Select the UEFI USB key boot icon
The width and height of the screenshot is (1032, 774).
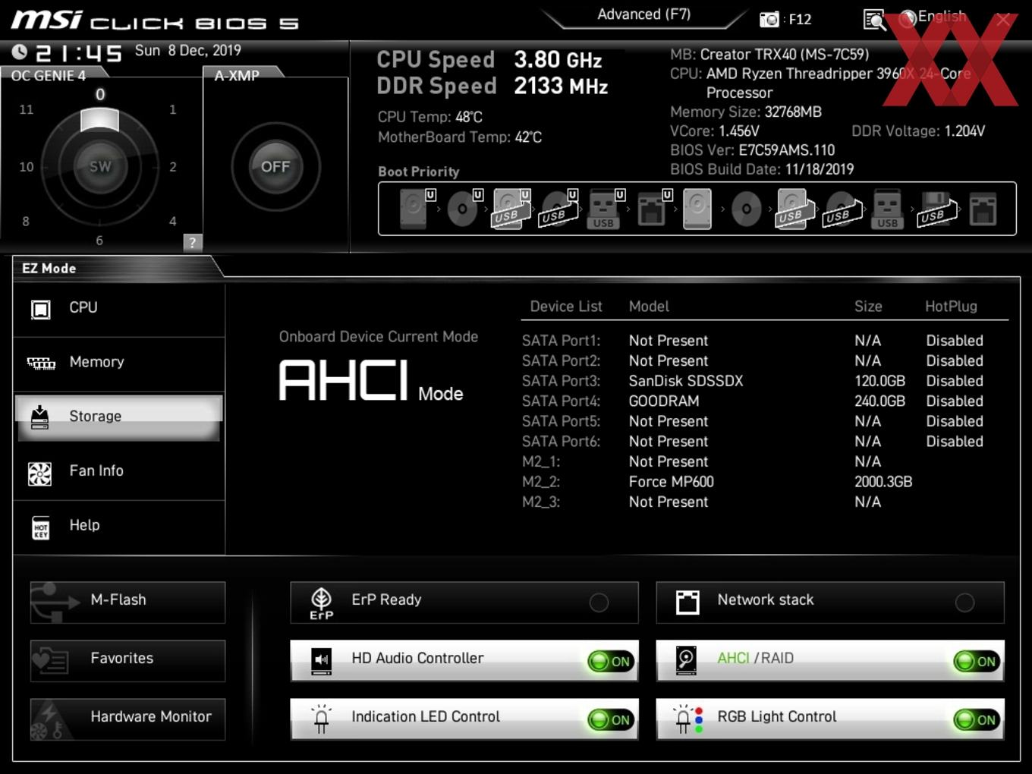click(606, 209)
